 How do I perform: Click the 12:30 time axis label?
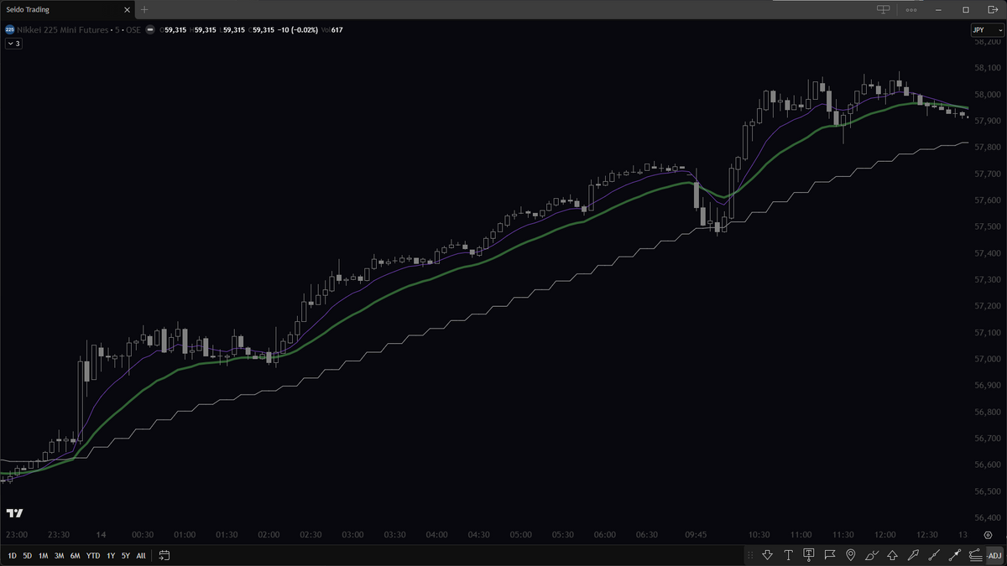[927, 535]
